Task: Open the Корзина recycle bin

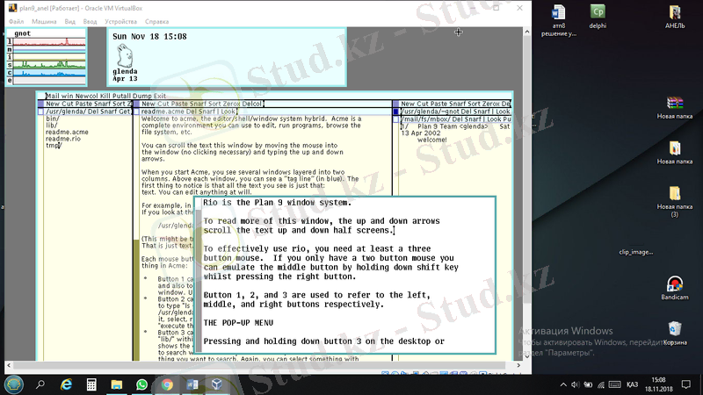Action: [675, 334]
